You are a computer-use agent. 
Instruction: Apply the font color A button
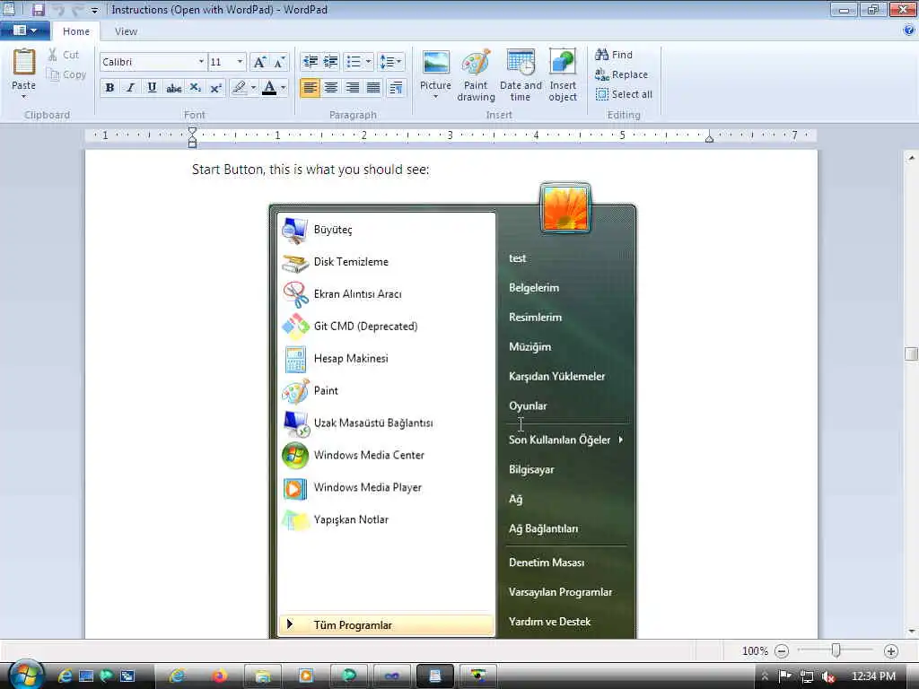point(269,87)
